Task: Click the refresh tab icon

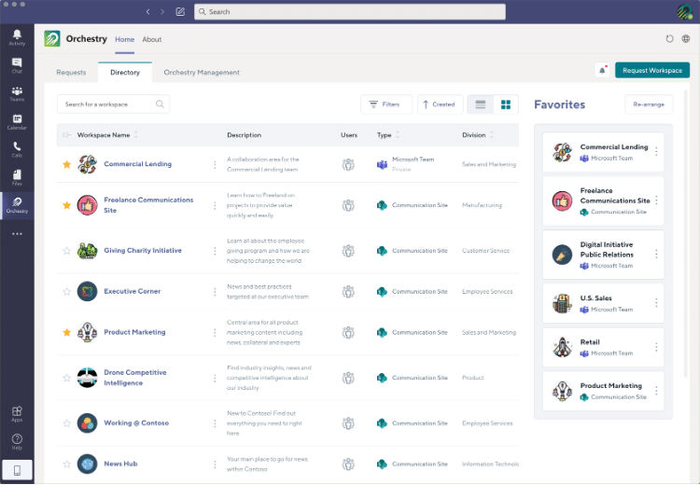Action: pyautogui.click(x=669, y=39)
